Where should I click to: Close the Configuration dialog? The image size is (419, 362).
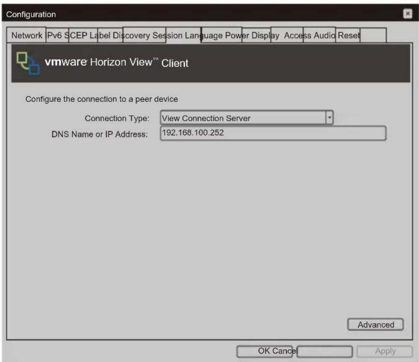(407, 14)
